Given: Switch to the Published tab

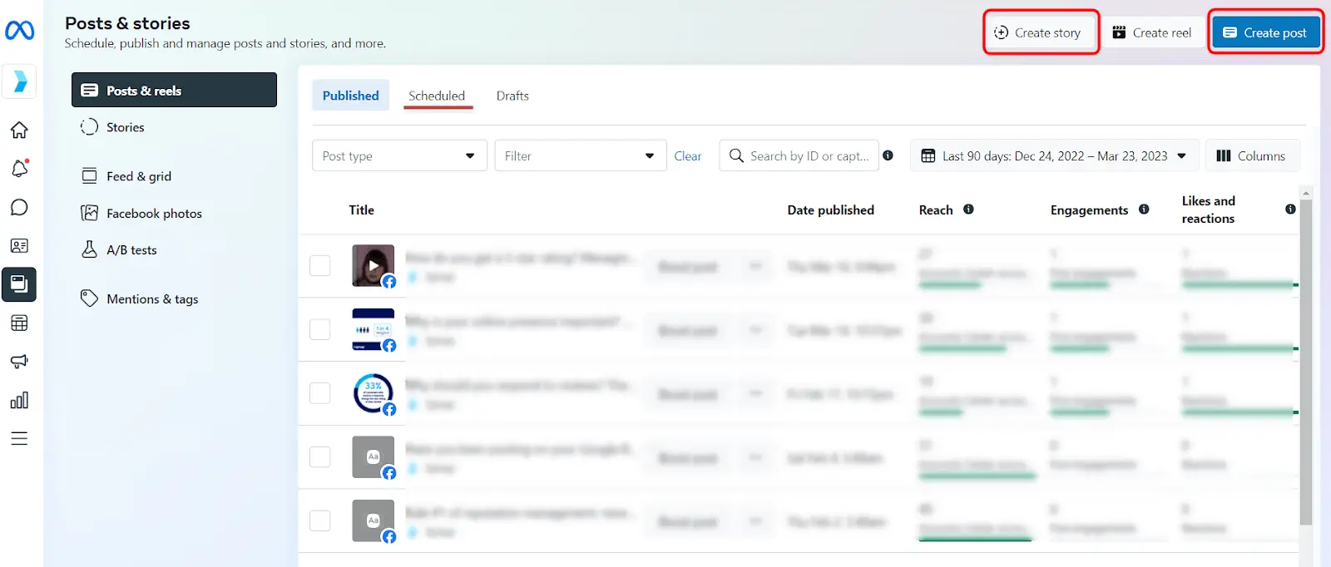Looking at the screenshot, I should point(350,96).
